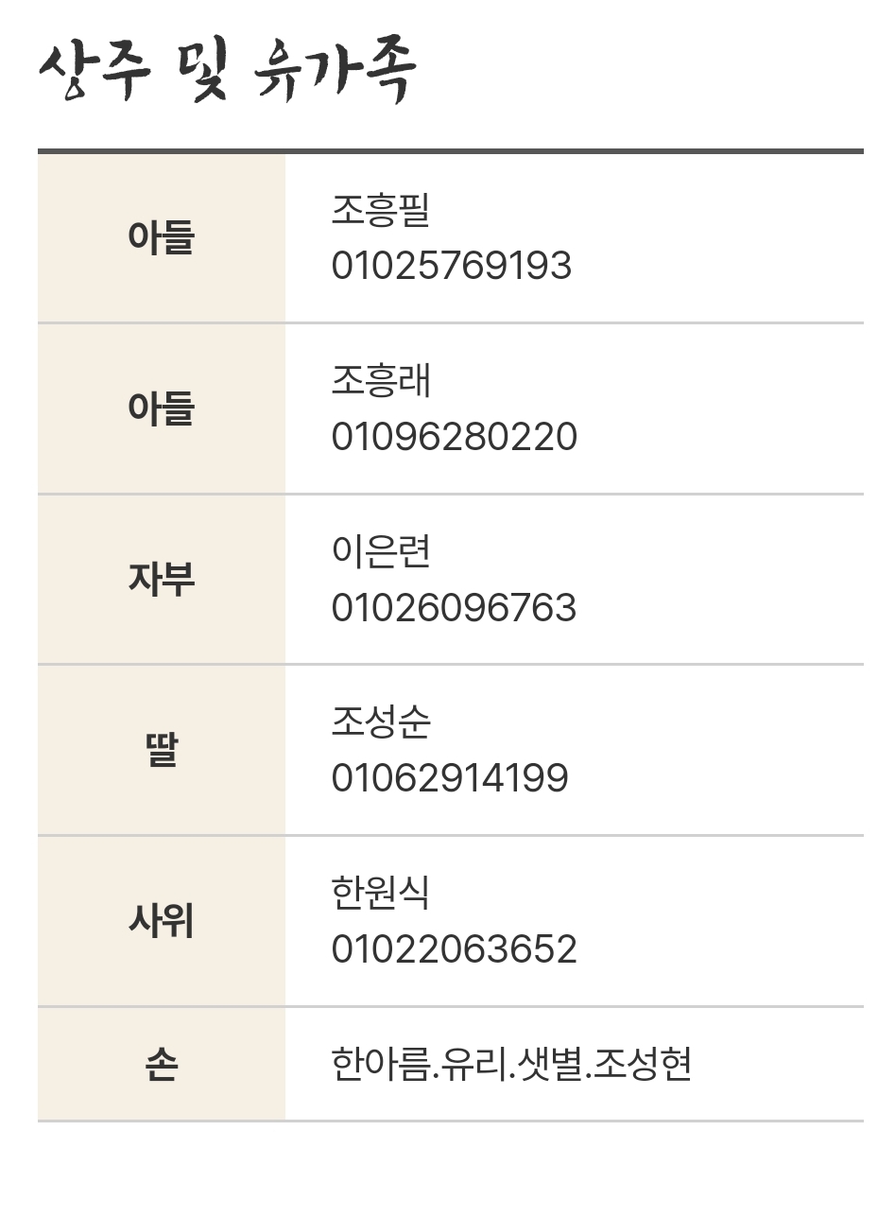Tap the phone number 01062914199
The image size is (895, 1217).
(x=450, y=779)
